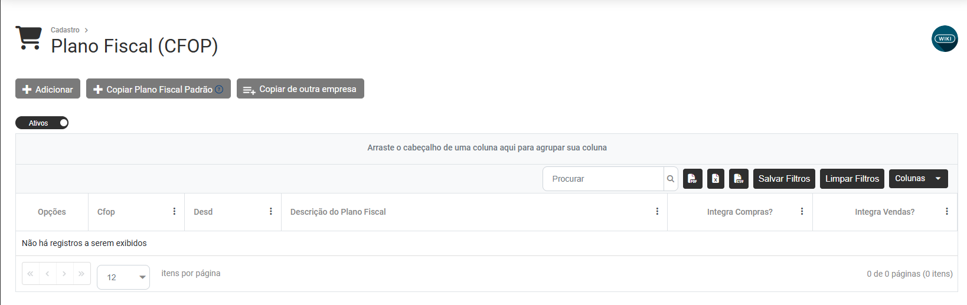Export the table as PDF
967x305 pixels.
click(692, 179)
